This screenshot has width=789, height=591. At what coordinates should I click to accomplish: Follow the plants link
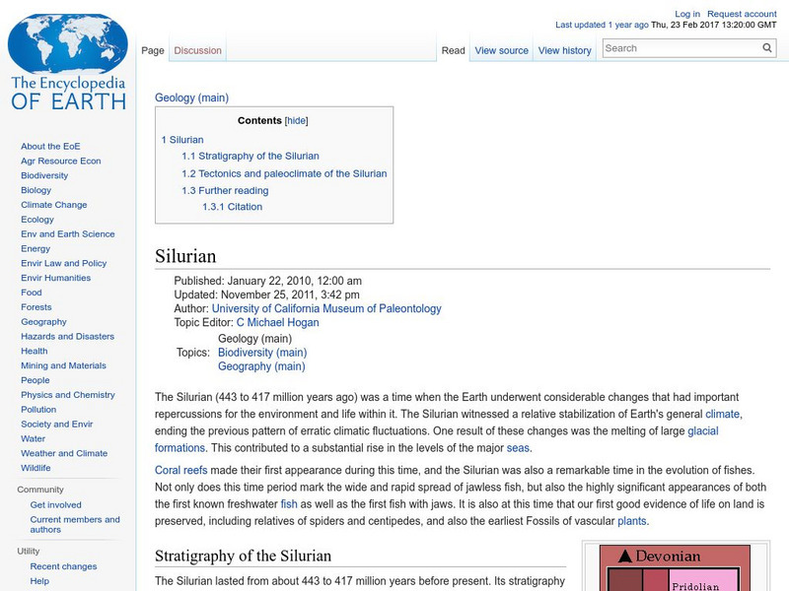[x=631, y=521]
